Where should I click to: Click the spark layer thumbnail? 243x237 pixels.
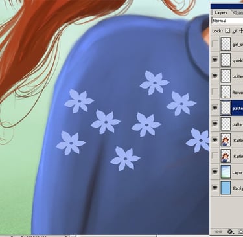pos(226,60)
